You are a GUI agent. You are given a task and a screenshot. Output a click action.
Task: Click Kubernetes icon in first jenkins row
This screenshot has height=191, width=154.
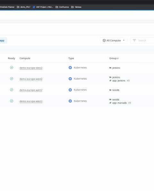[x=70, y=67]
